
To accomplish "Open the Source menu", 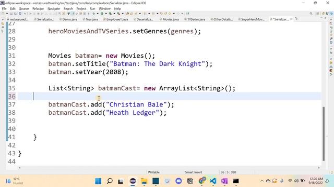I will (x=24, y=9).
